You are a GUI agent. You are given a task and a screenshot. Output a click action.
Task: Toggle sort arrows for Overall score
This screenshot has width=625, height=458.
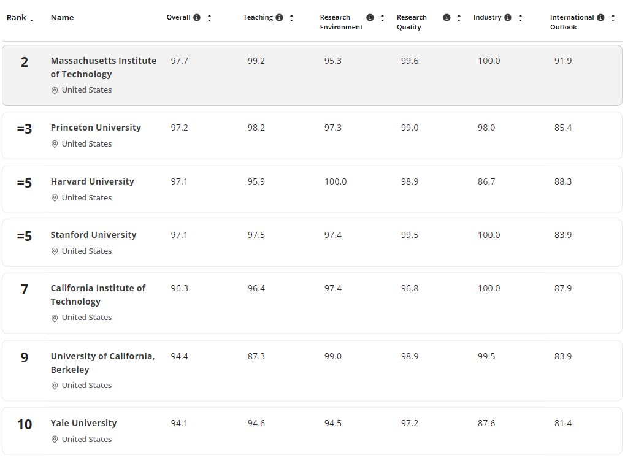(x=209, y=18)
